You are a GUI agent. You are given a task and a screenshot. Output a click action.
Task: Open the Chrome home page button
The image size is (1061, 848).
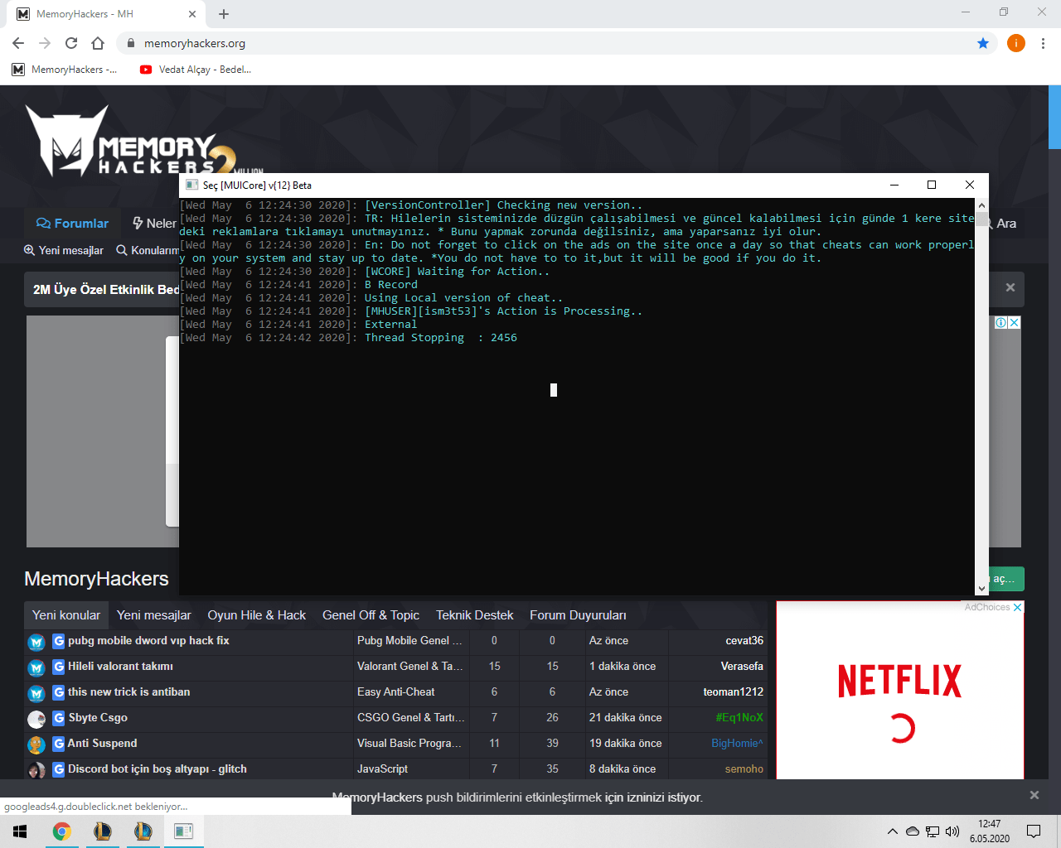(98, 43)
